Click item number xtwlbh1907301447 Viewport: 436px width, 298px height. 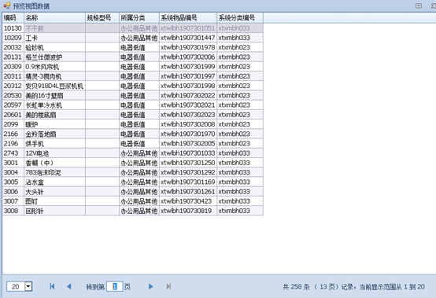coord(187,38)
